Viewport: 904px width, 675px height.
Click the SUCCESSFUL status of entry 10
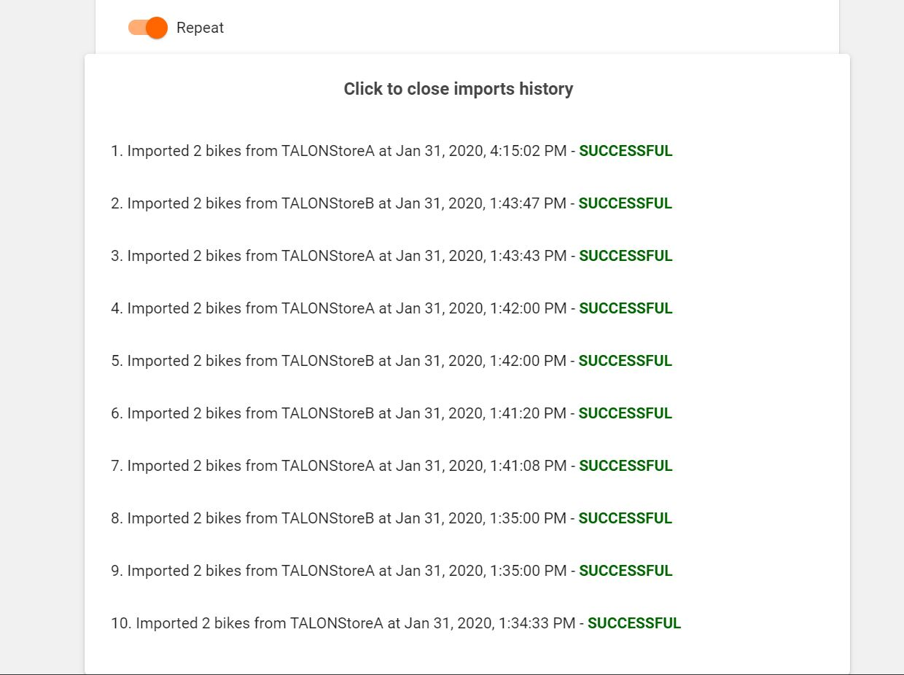point(634,623)
